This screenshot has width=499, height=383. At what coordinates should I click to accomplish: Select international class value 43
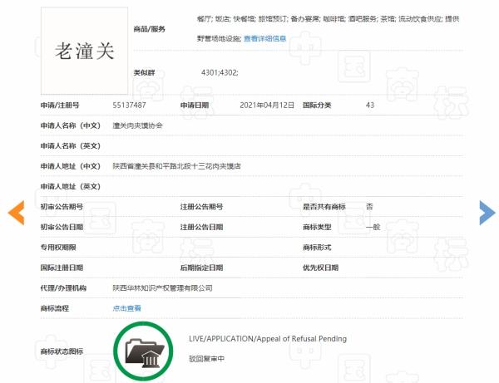[370, 106]
